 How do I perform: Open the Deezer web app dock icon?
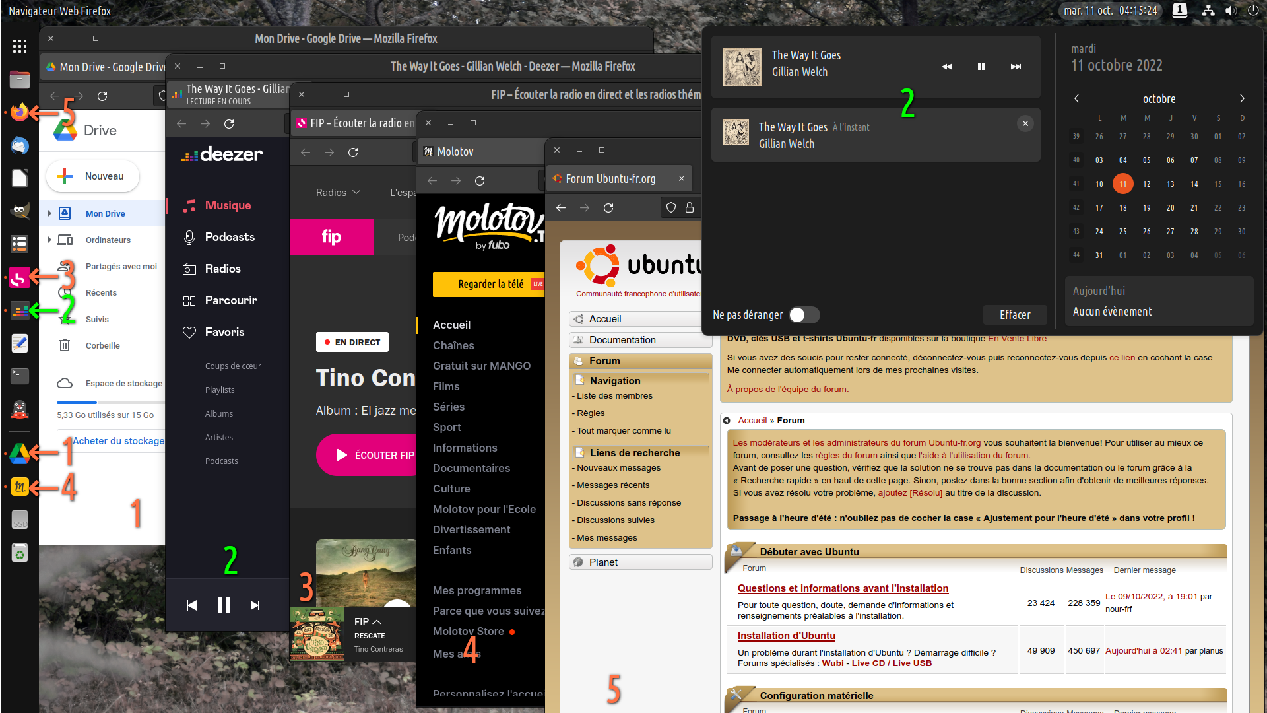click(20, 310)
